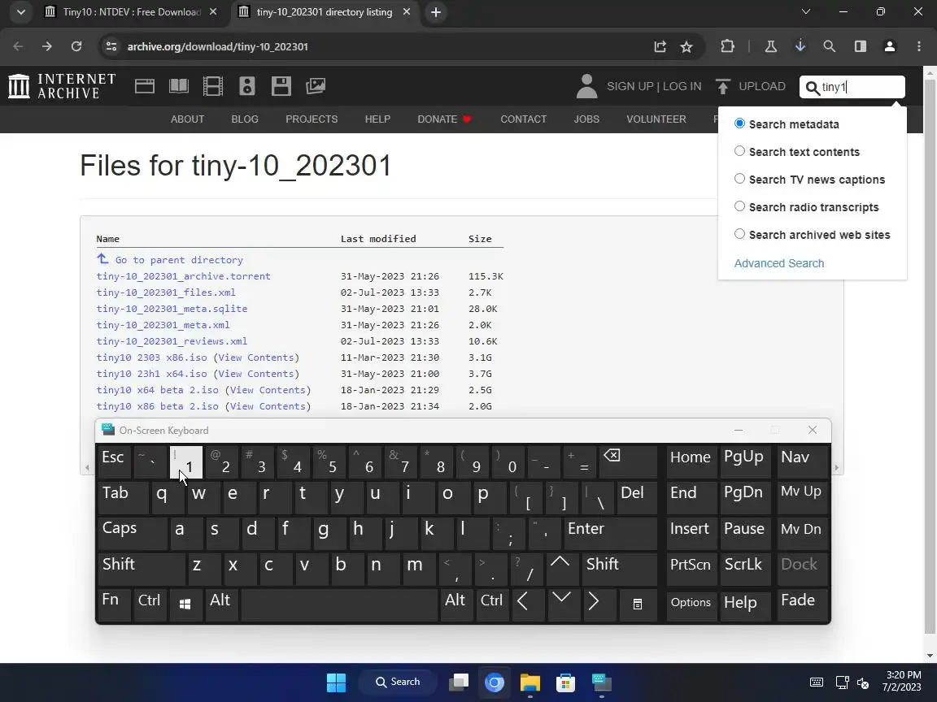The width and height of the screenshot is (937, 702).
Task: Open the Internet Archive home logo
Action: [62, 86]
